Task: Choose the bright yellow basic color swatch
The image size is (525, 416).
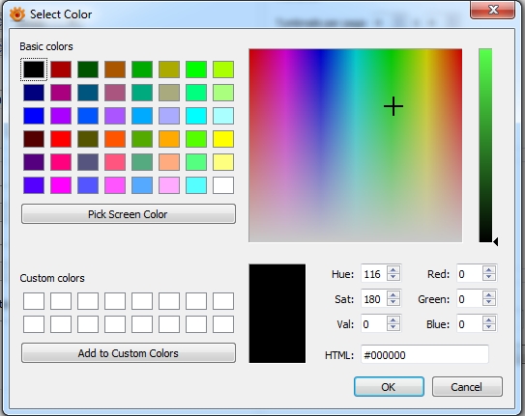Action: [x=223, y=139]
